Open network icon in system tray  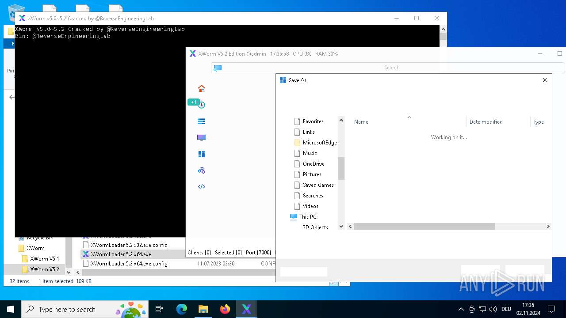tap(482, 309)
